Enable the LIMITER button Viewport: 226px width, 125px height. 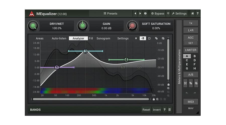point(191,50)
